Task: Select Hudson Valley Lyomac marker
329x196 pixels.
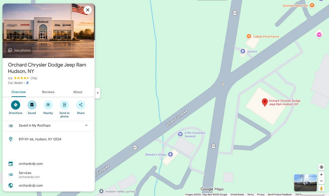Action: (101, 191)
